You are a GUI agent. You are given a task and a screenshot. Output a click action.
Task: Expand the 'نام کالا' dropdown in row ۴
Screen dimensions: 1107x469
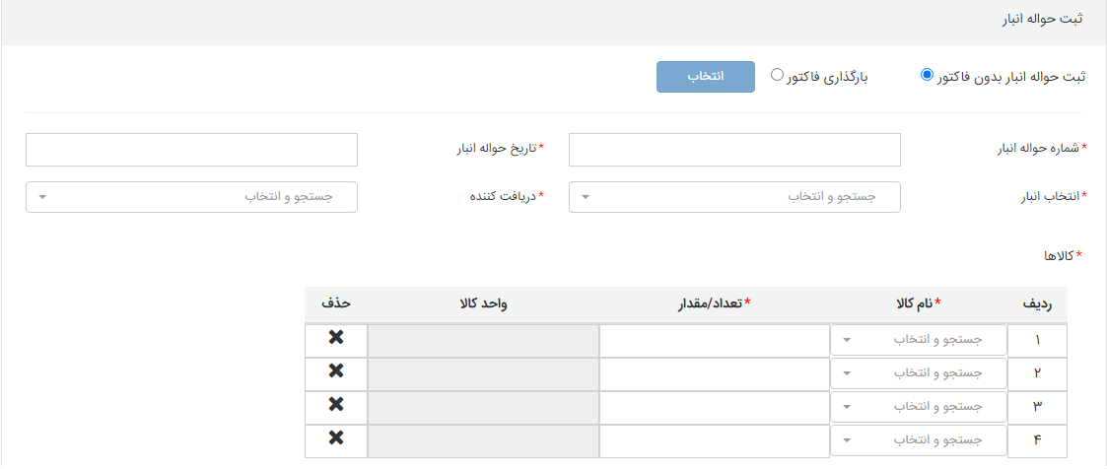click(919, 440)
